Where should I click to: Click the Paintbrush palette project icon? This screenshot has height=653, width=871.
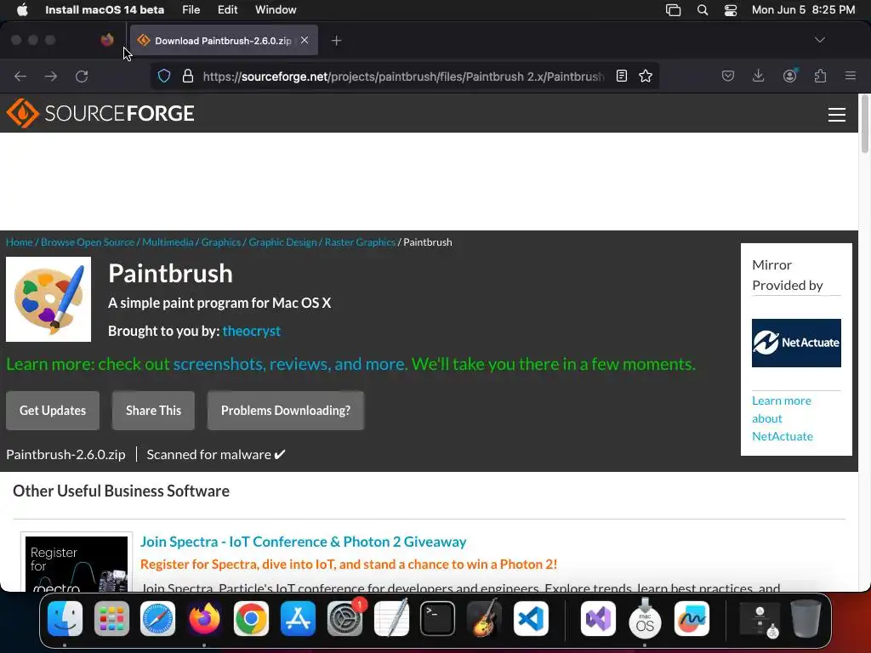click(48, 299)
